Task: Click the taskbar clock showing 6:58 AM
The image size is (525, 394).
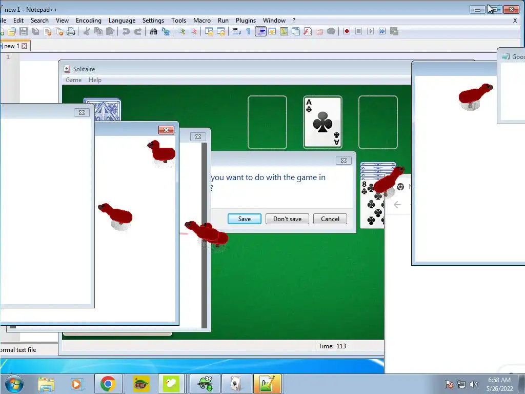Action: click(x=499, y=384)
